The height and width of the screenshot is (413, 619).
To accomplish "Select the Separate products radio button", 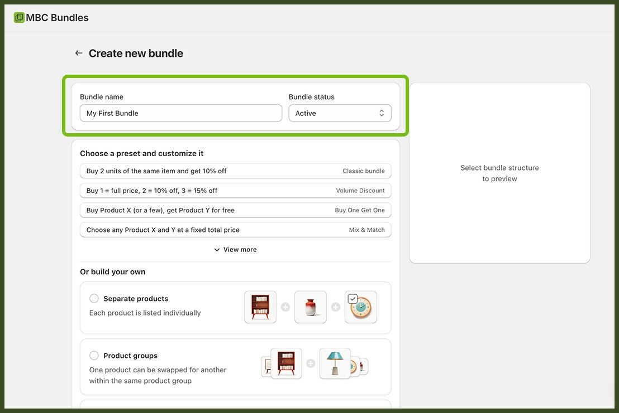I will coord(94,298).
